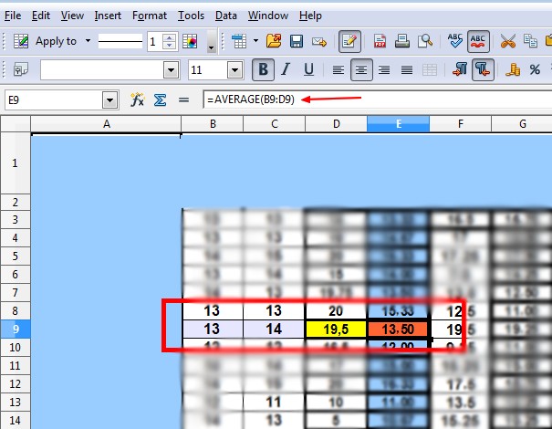Expand the font name dropdown
Viewport: 552px width, 429px height.
coord(171,70)
